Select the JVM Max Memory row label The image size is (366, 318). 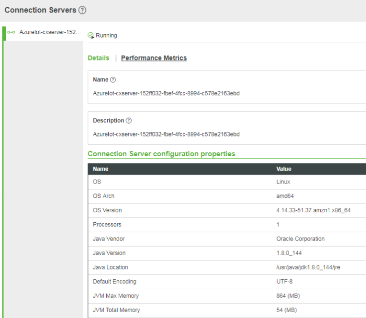tap(116, 296)
